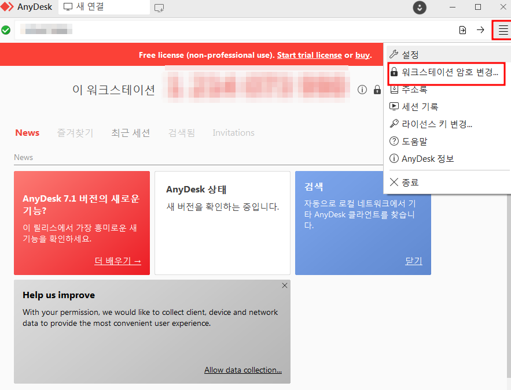Click the download notification circle icon

420,8
